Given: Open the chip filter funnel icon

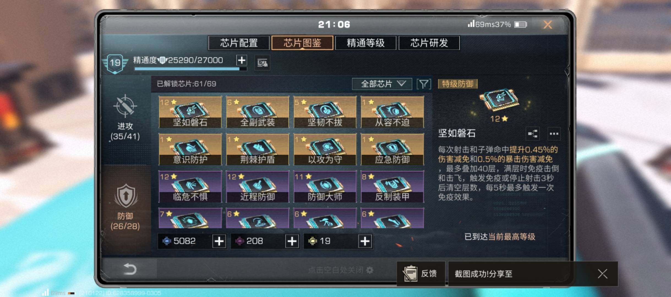Looking at the screenshot, I should click(x=424, y=84).
